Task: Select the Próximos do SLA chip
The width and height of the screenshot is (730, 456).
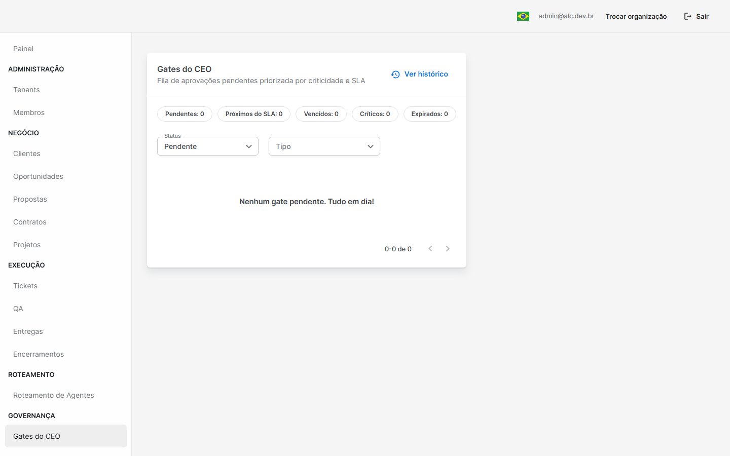Action: point(254,114)
